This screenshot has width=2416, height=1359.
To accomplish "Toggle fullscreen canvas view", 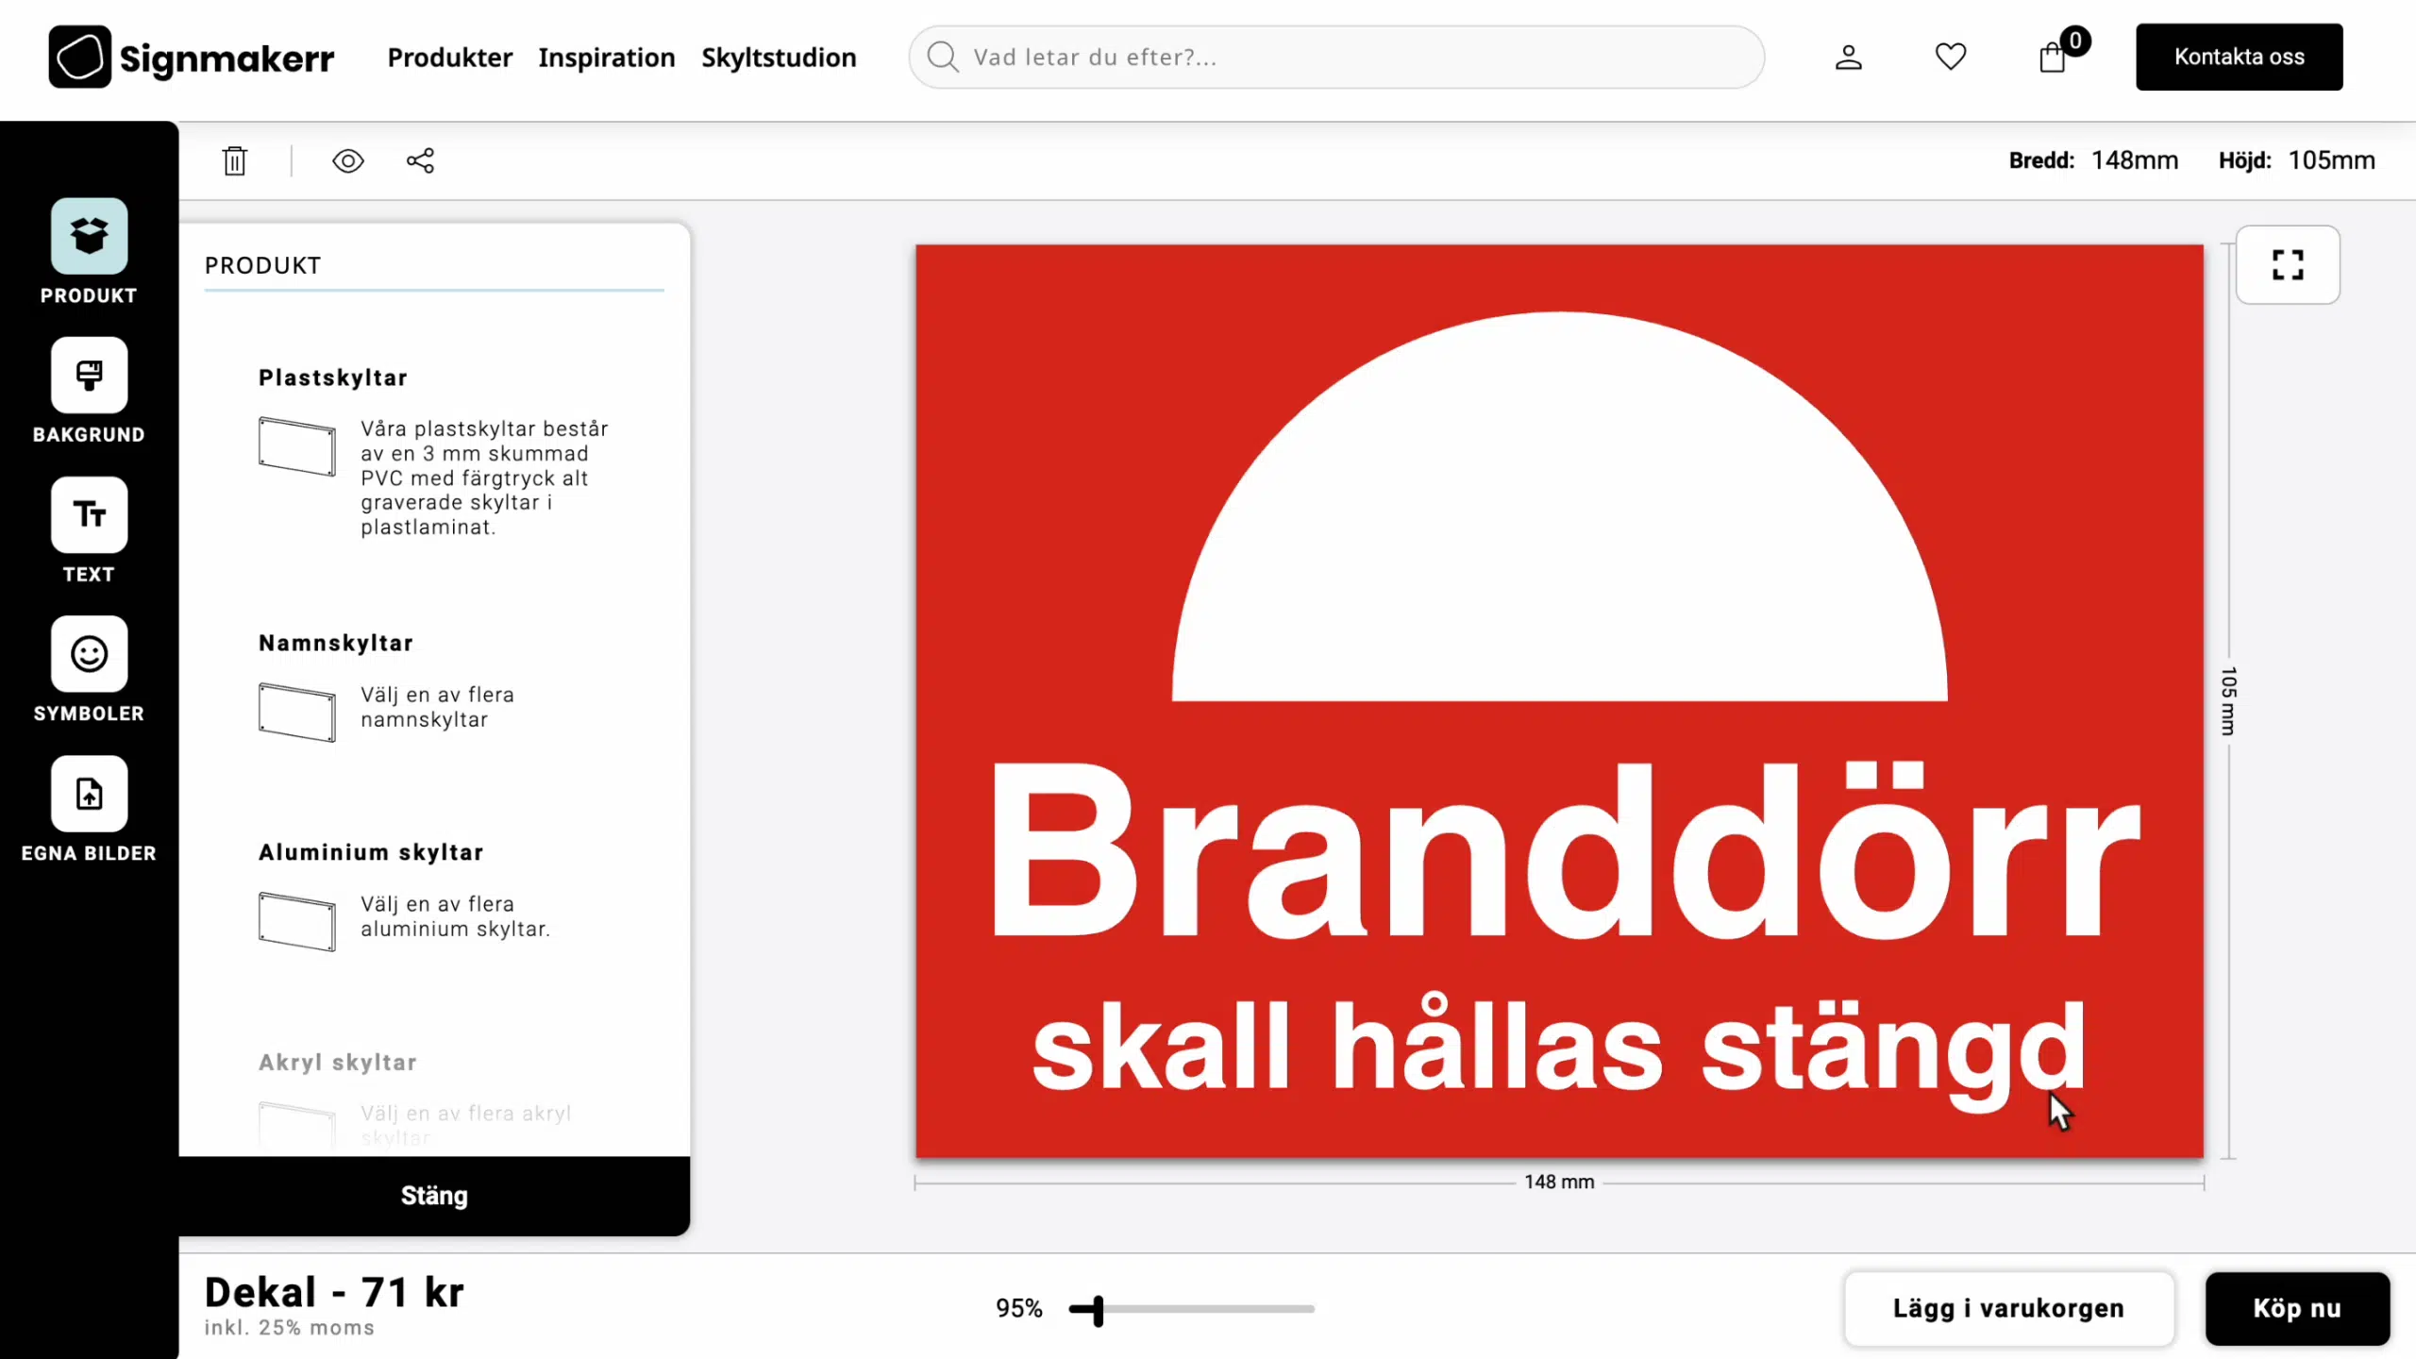I will pos(2288,265).
